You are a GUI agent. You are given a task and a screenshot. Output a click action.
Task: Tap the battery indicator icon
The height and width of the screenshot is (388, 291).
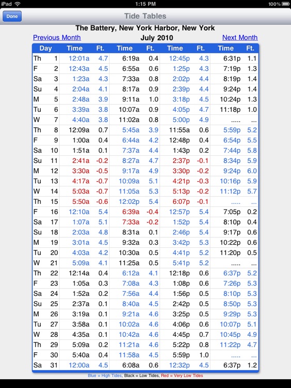[x=285, y=4]
